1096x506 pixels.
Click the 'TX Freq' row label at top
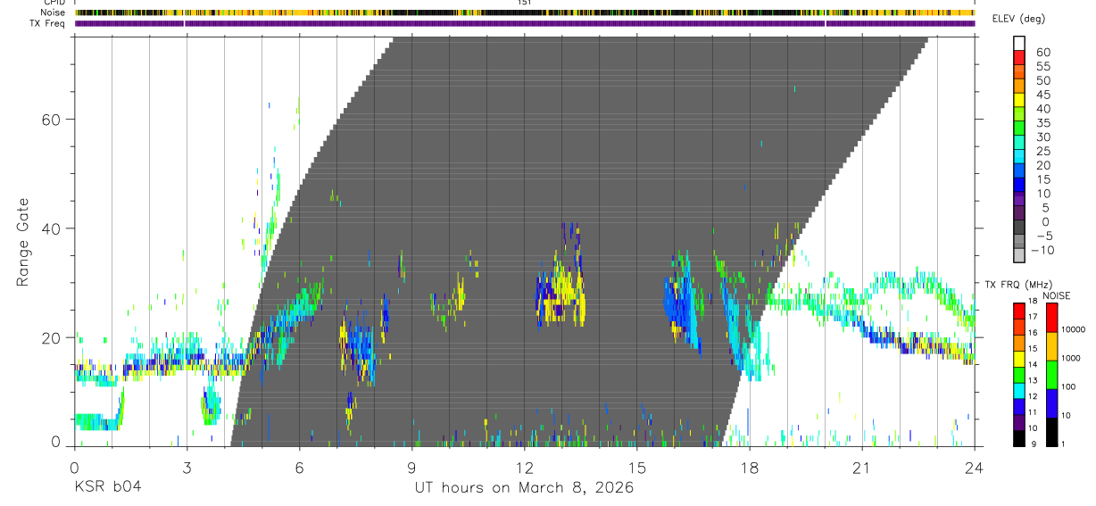point(47,23)
